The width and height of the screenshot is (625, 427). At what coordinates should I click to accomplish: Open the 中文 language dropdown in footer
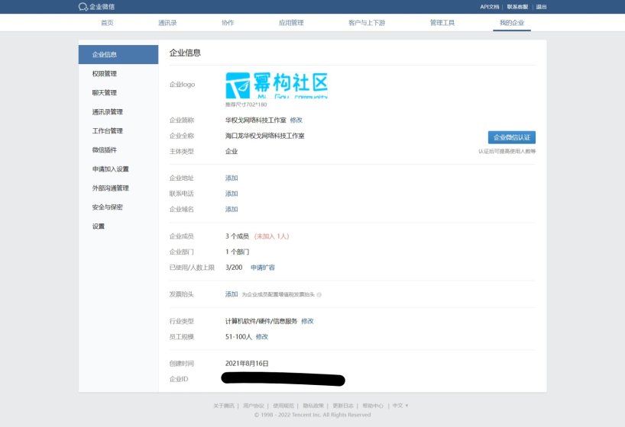pyautogui.click(x=400, y=406)
